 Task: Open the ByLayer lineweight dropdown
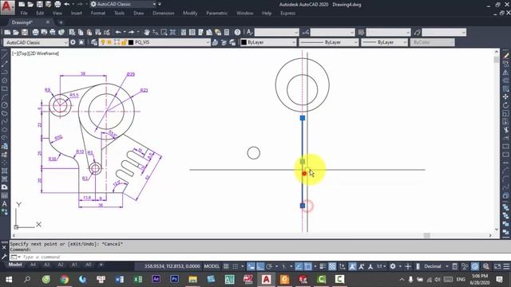(x=384, y=42)
